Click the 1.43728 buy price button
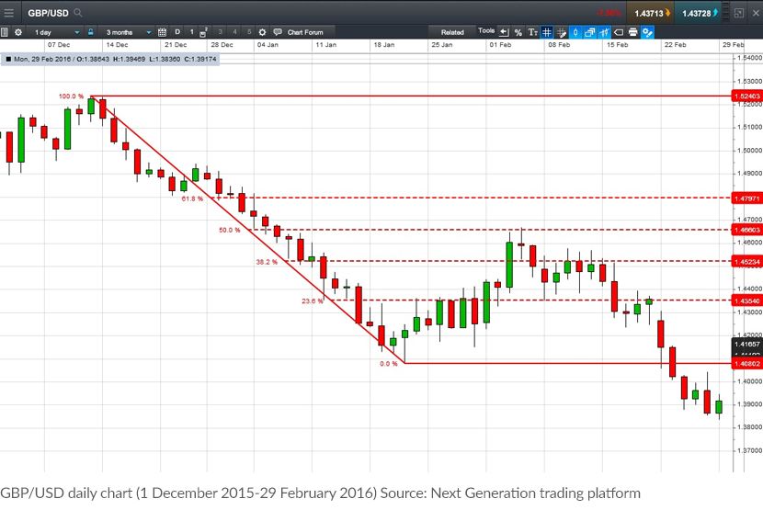The height and width of the screenshot is (510, 763). pos(700,13)
